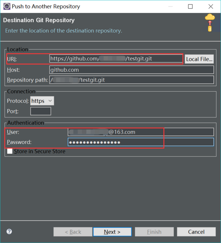Click the cloud push upload icon
221x243 pixels.
pos(210,23)
